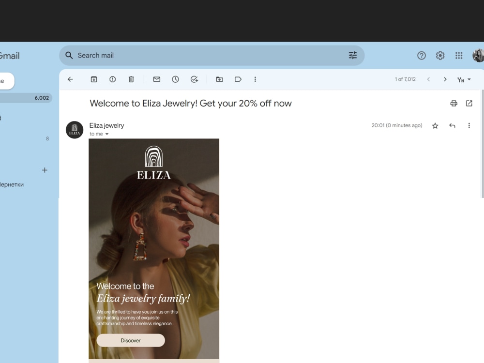Click 'Eliza jewelry family!' italic heading
The image size is (484, 363).
[143, 299]
